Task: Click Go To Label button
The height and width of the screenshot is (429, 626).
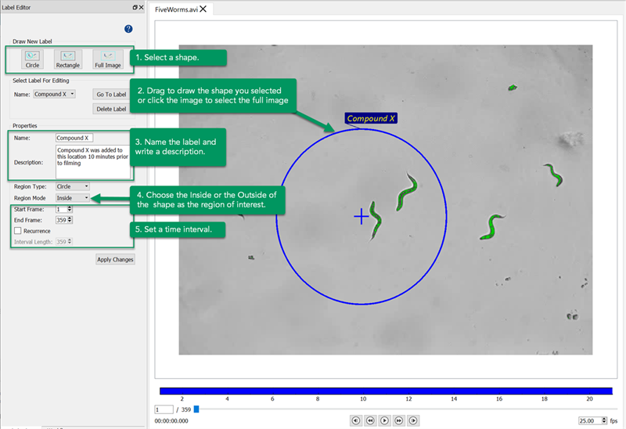Action: point(111,95)
